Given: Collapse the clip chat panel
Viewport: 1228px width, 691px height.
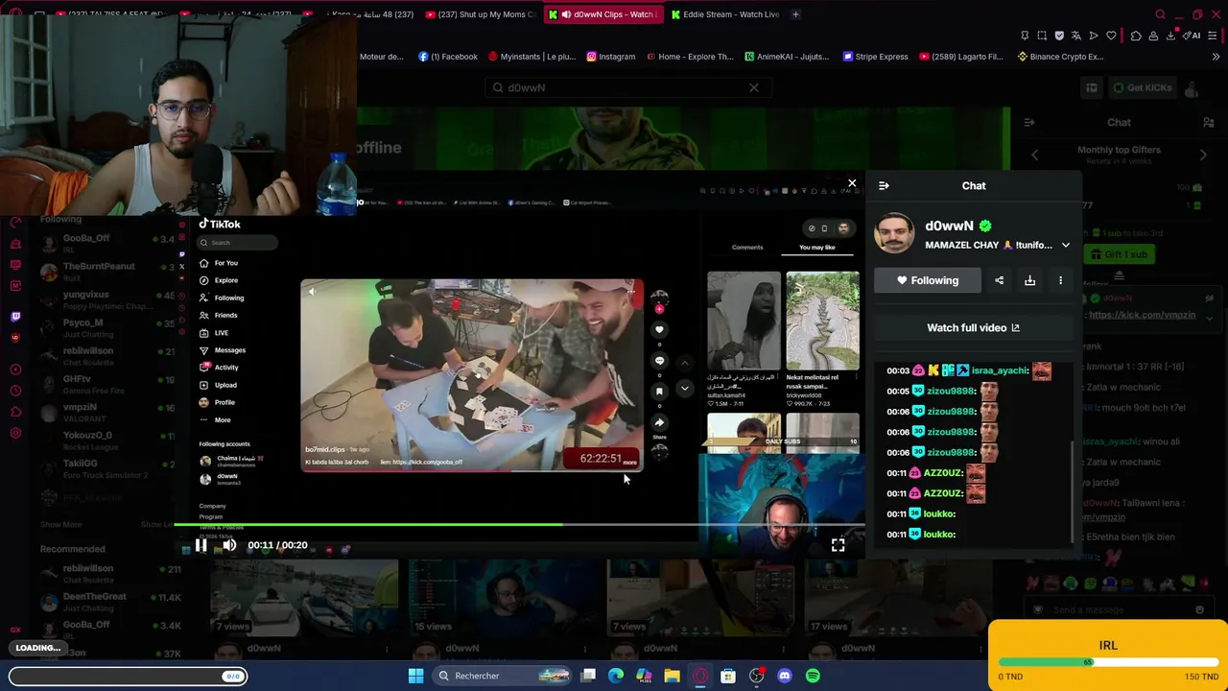Looking at the screenshot, I should coord(884,186).
